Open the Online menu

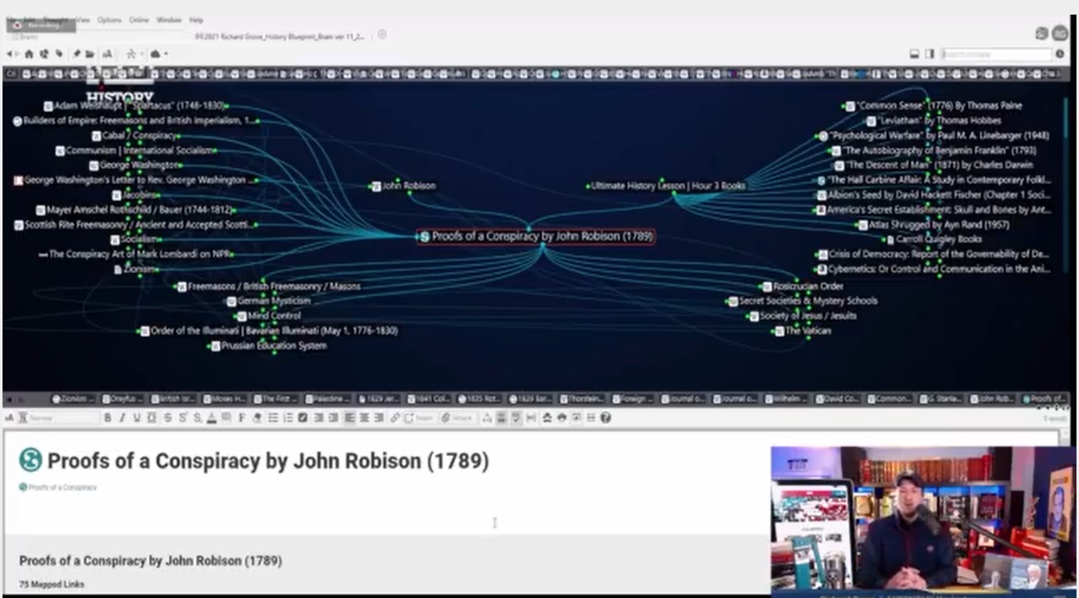pyautogui.click(x=139, y=20)
